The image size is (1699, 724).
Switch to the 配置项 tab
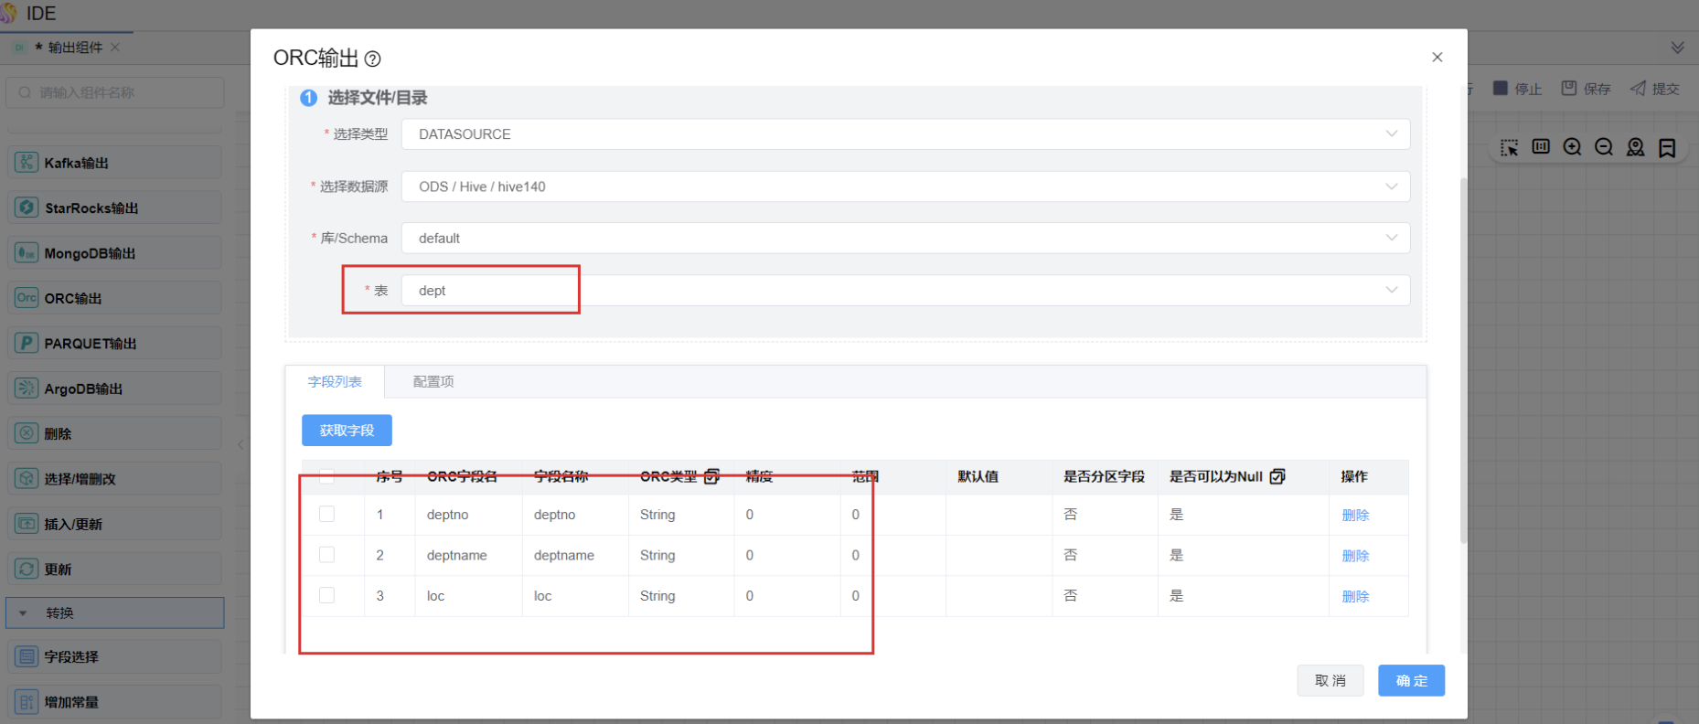point(433,381)
